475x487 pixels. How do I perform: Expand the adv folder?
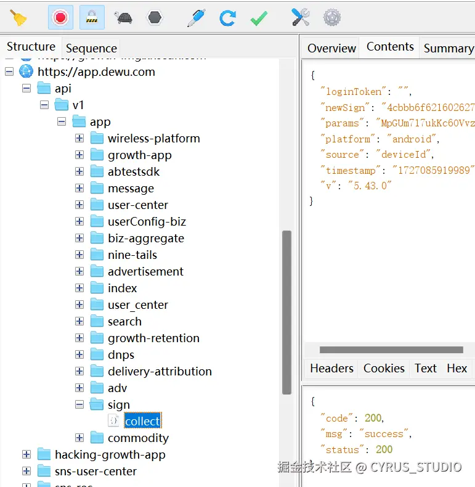pos(79,388)
